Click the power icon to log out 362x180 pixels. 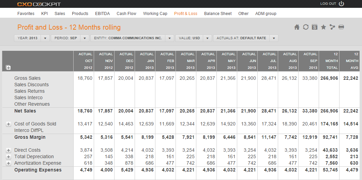point(342,4)
